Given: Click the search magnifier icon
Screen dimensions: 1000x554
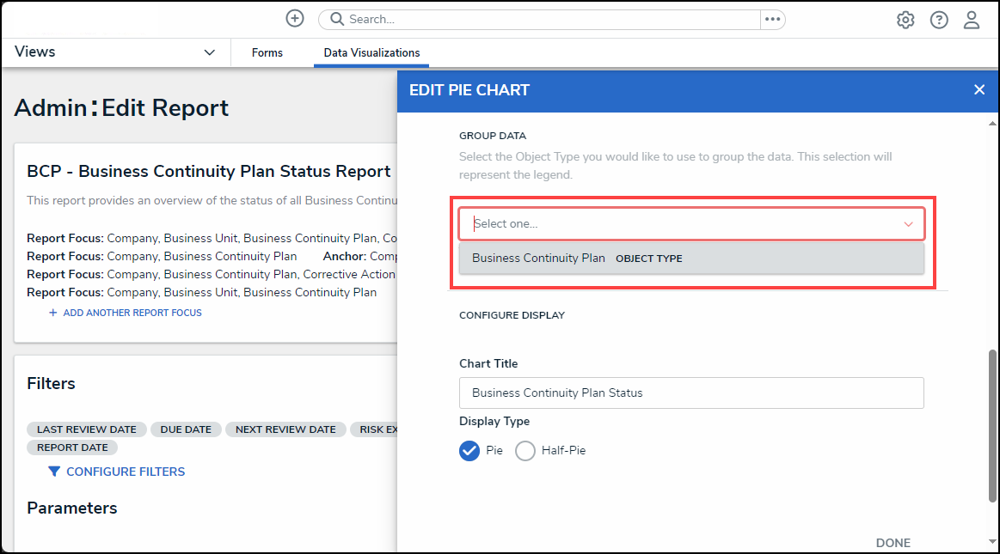Looking at the screenshot, I should click(337, 19).
